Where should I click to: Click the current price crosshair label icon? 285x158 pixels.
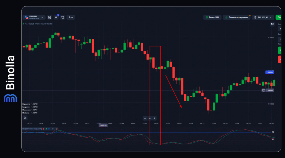(x=263, y=90)
